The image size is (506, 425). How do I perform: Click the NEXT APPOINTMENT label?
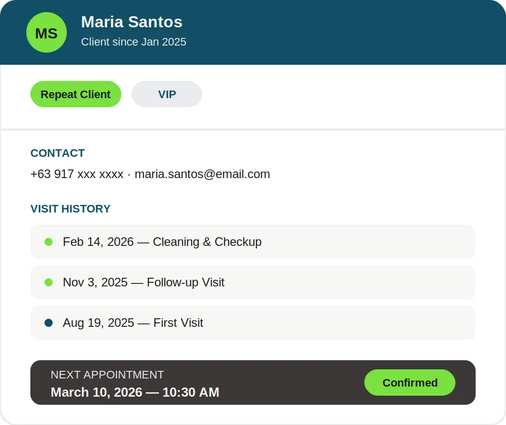[x=107, y=375]
